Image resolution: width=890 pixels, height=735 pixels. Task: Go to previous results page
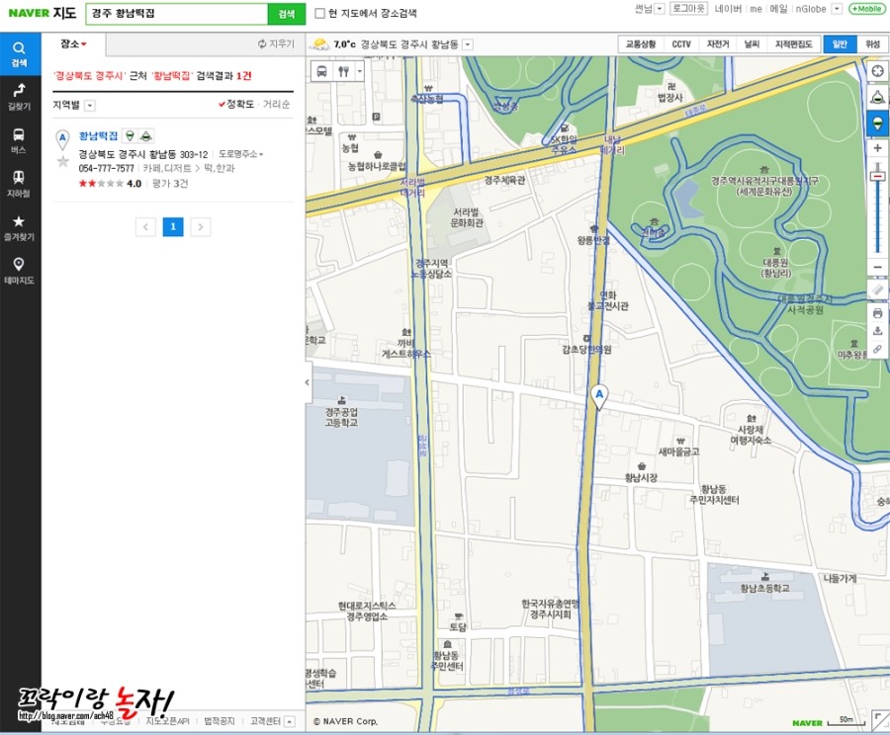tap(145, 227)
